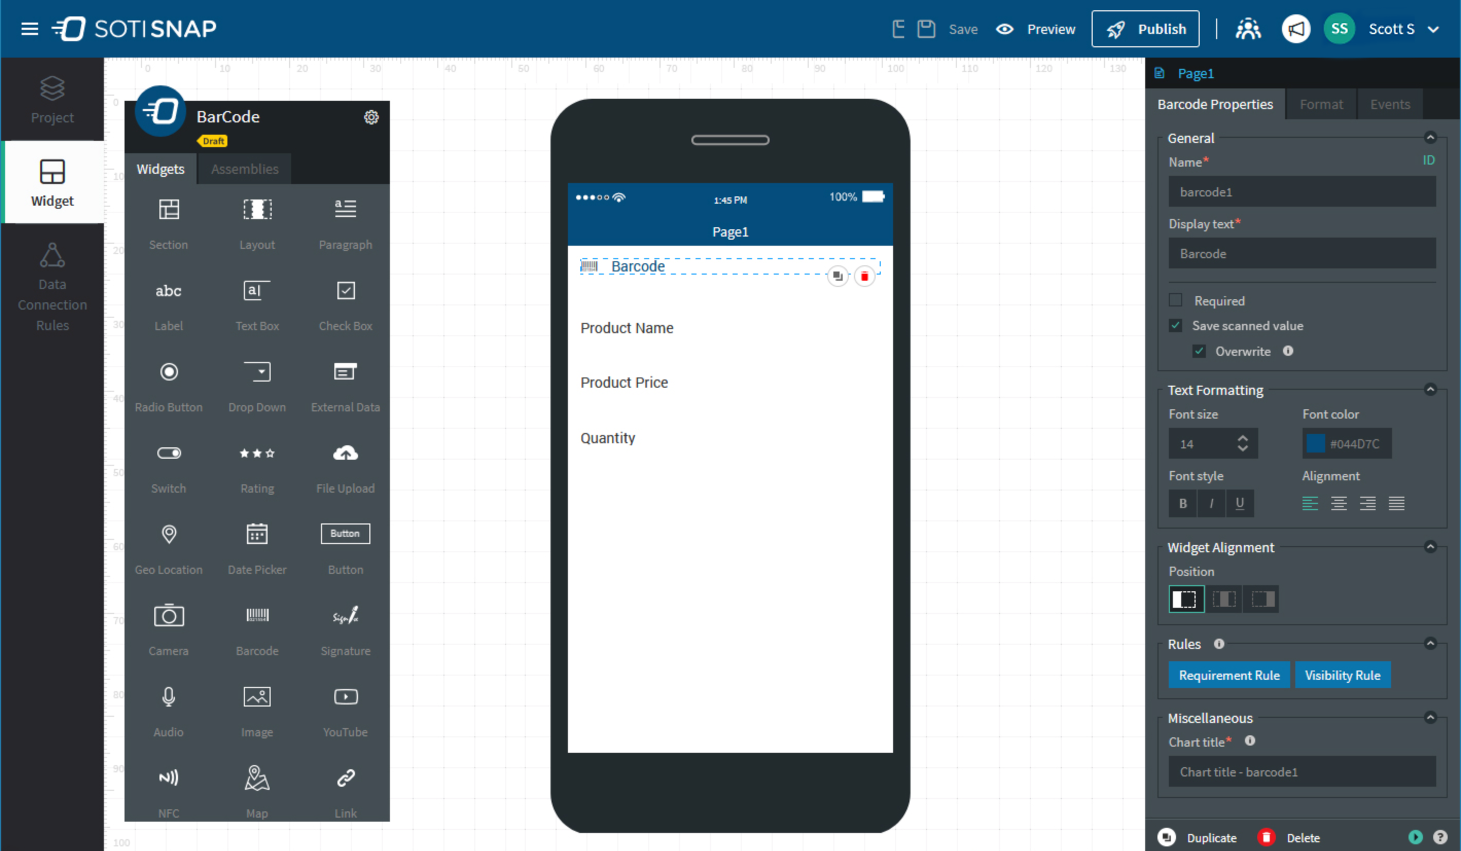
Task: Click the announcements megaphone icon
Action: pyautogui.click(x=1296, y=28)
